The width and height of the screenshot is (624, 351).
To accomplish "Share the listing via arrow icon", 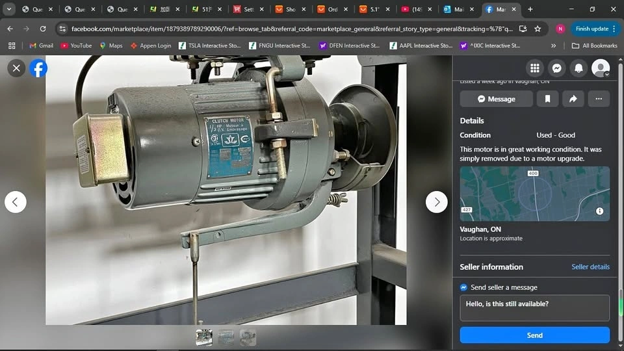I will point(573,99).
